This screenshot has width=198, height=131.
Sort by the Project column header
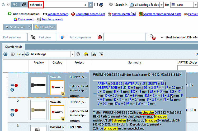[79, 63]
